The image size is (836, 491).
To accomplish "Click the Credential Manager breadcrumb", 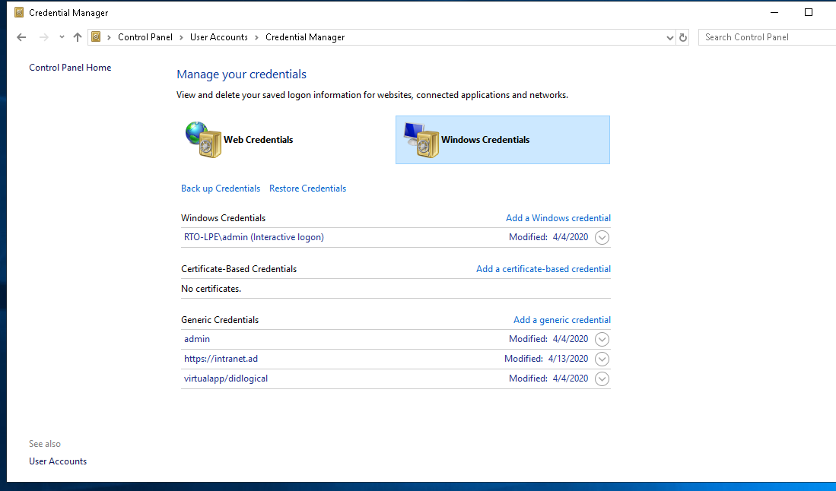I will tap(305, 37).
